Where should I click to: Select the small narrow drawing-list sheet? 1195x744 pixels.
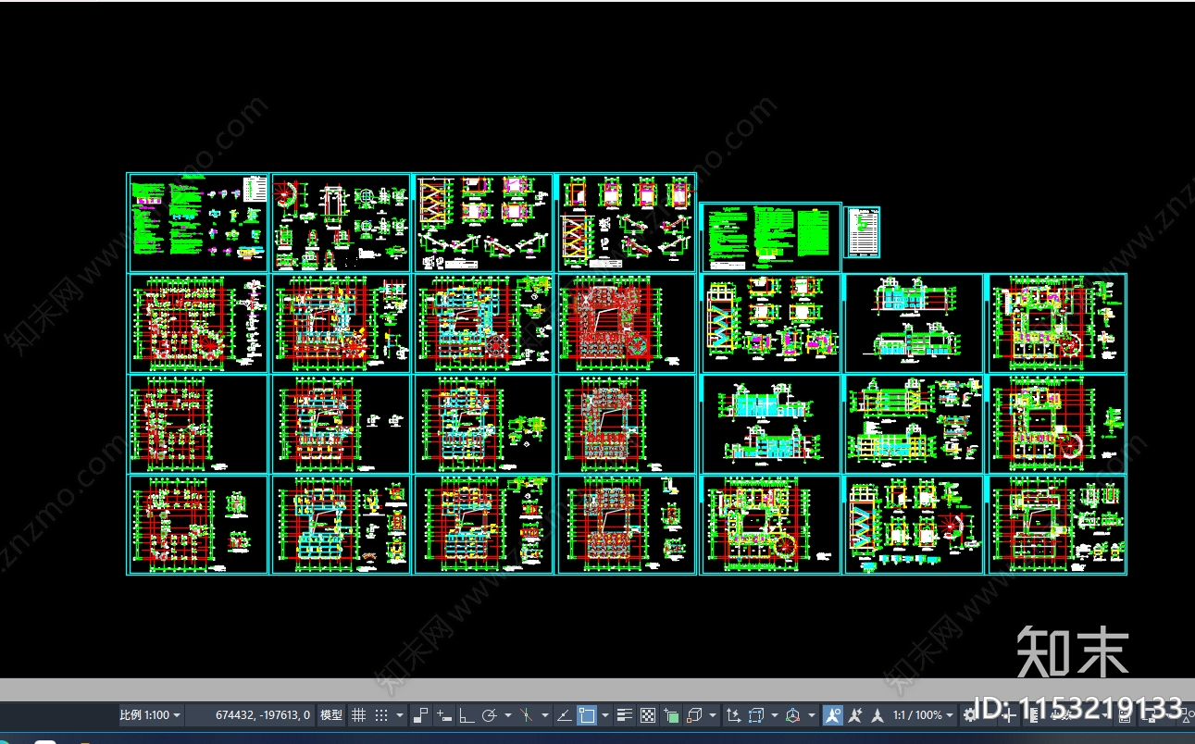(x=863, y=231)
